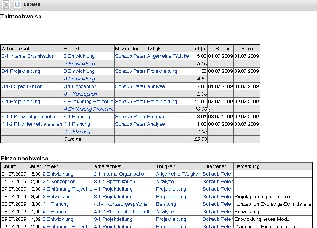Follow the 3.1-1 Spezifikation link in Zeitnachweise
317x228 pixels.
tap(22, 86)
